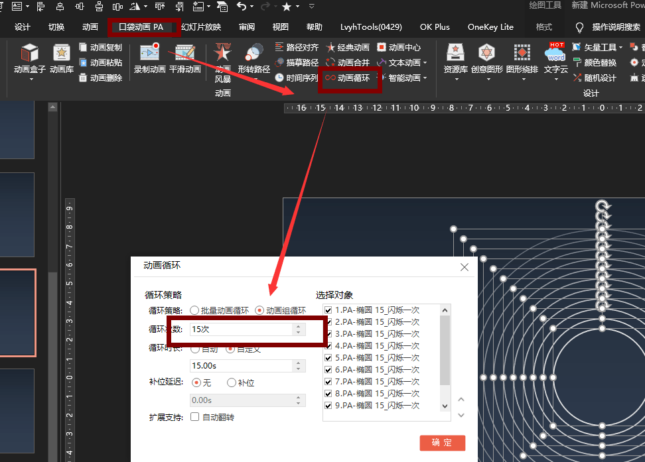Enable the 自动翻转 auto-flip checkbox

195,417
